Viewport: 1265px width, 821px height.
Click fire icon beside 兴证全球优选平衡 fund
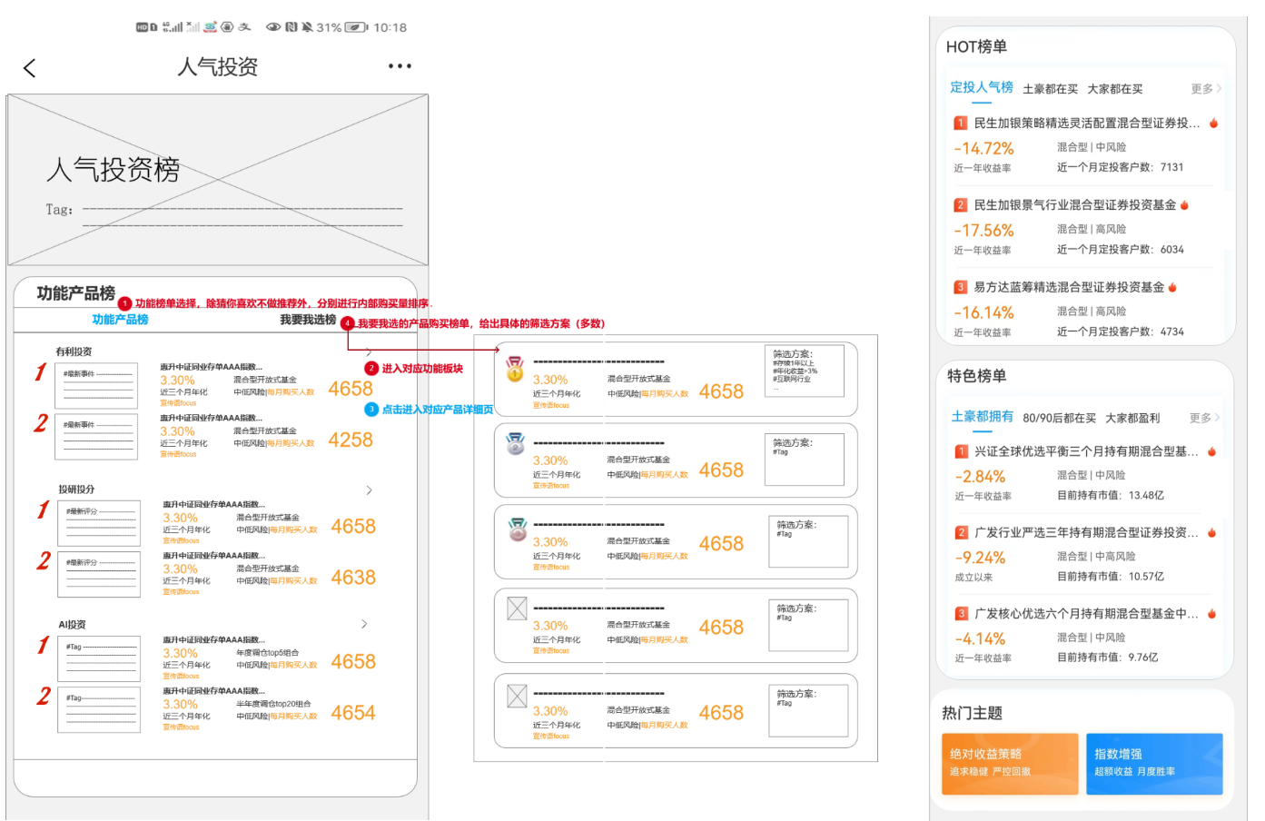click(1211, 451)
